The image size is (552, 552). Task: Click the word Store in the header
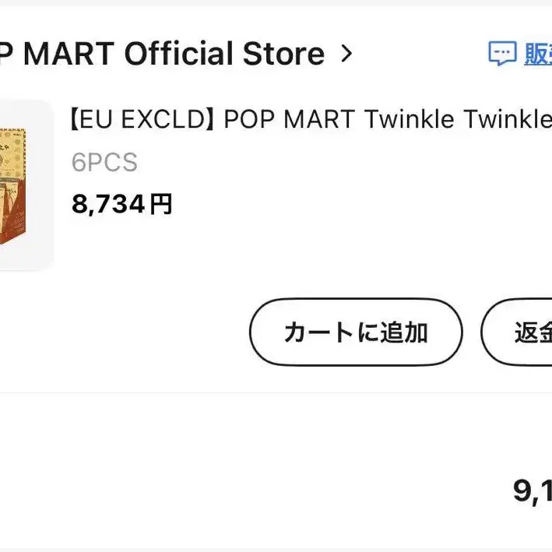(x=283, y=54)
